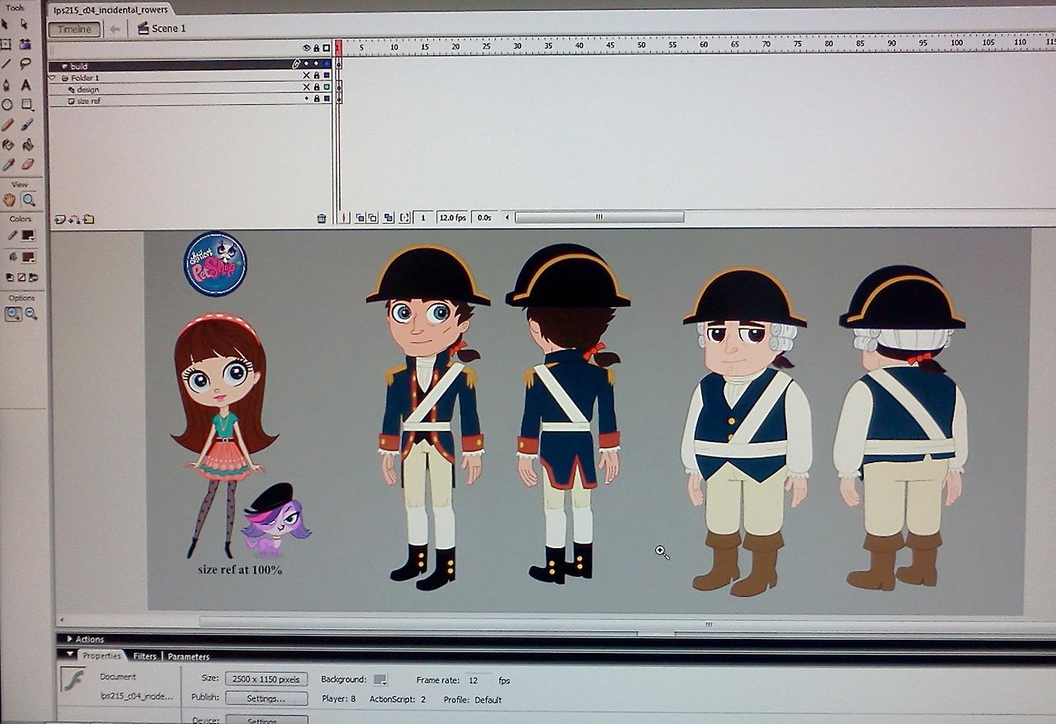The image size is (1056, 724).
Task: Select the Brush tool
Action: pos(26,125)
